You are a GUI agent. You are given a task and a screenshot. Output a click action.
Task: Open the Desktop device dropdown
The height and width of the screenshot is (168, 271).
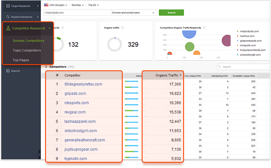click(77, 5)
